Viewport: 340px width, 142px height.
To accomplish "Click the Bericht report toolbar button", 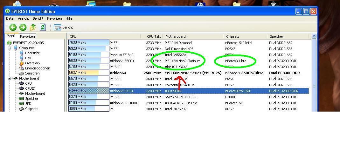I will click(x=63, y=27).
